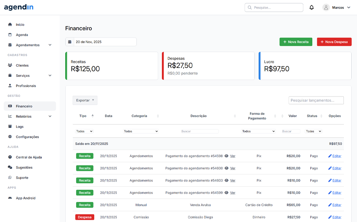Click the Serviços briefcase icon
This screenshot has width=357, height=222.
[x=10, y=75]
